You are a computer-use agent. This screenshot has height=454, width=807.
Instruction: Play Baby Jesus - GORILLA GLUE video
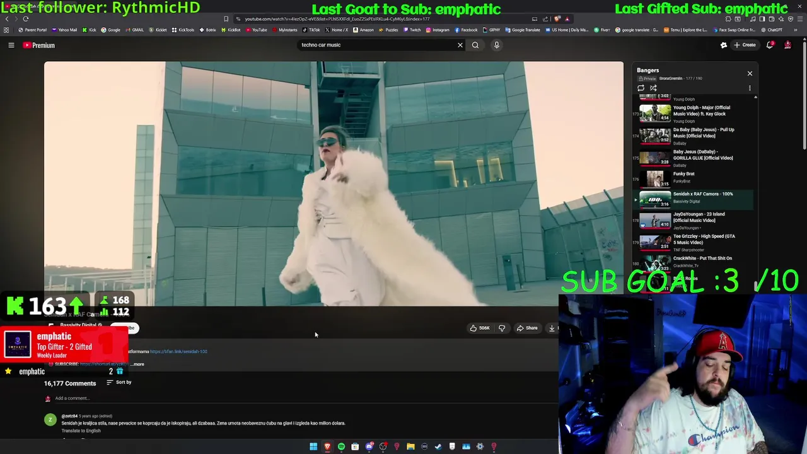692,158
